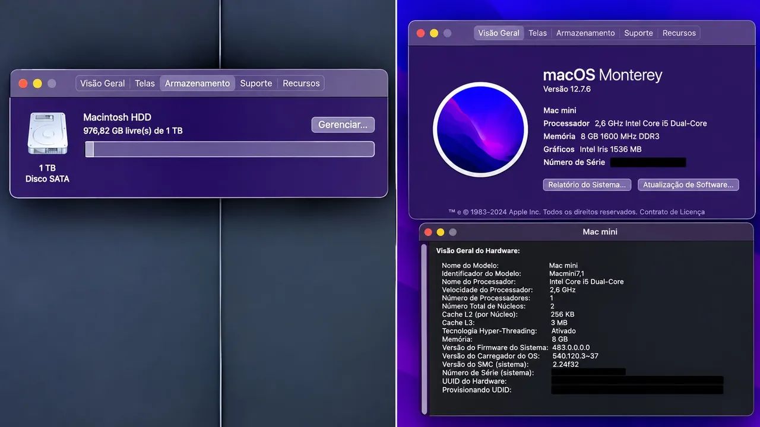
Task: Click OS loader version '540.120.3~37'
Action: tap(575, 356)
